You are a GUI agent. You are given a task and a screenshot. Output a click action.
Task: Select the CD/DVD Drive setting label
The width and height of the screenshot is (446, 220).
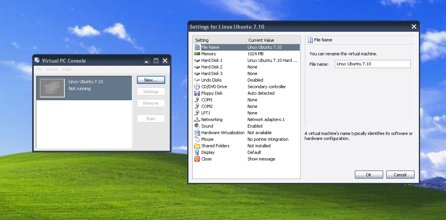point(214,87)
